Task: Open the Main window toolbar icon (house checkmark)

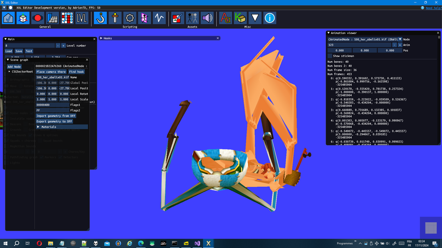Action: coord(8,18)
